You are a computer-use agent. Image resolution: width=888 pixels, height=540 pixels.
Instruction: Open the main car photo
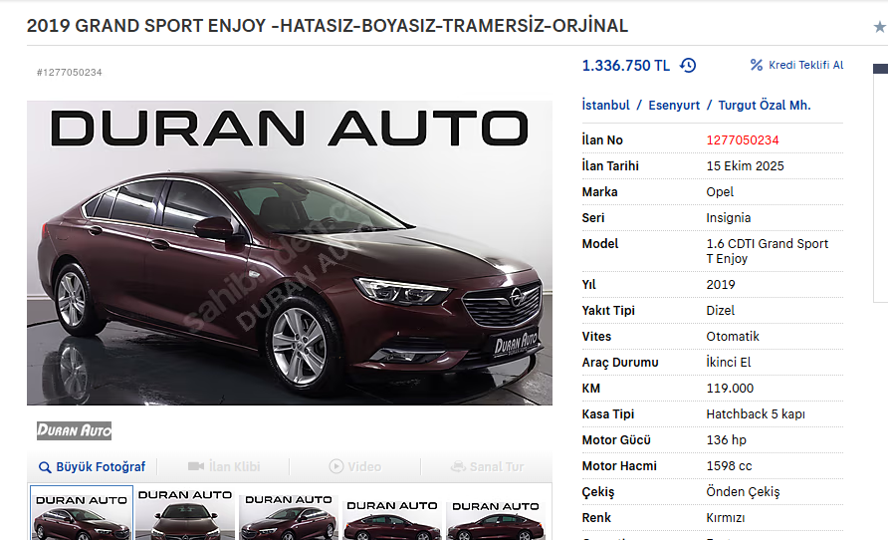290,253
